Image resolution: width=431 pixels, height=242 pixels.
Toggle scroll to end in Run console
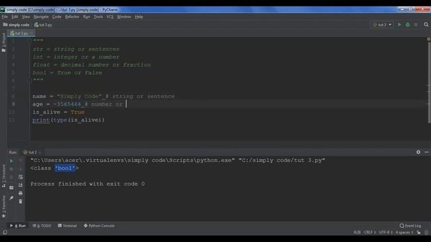pyautogui.click(x=21, y=186)
